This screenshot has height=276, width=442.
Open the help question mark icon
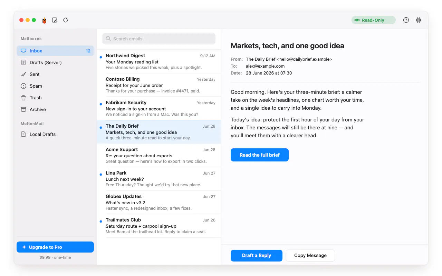point(406,20)
